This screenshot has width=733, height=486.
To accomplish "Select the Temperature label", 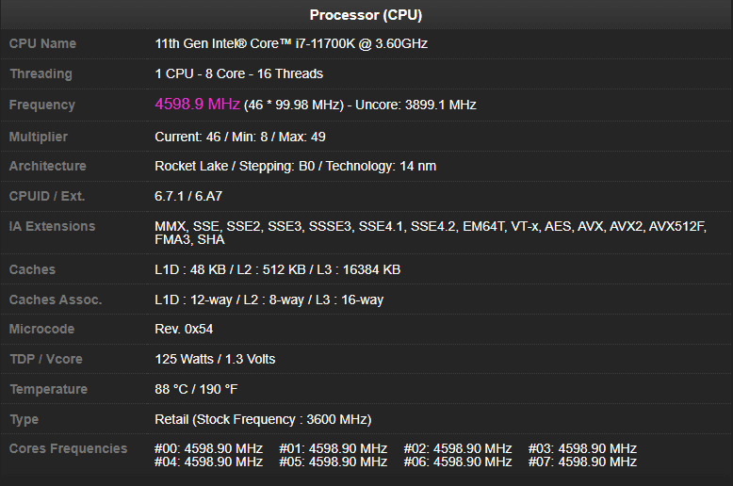I will coord(49,389).
